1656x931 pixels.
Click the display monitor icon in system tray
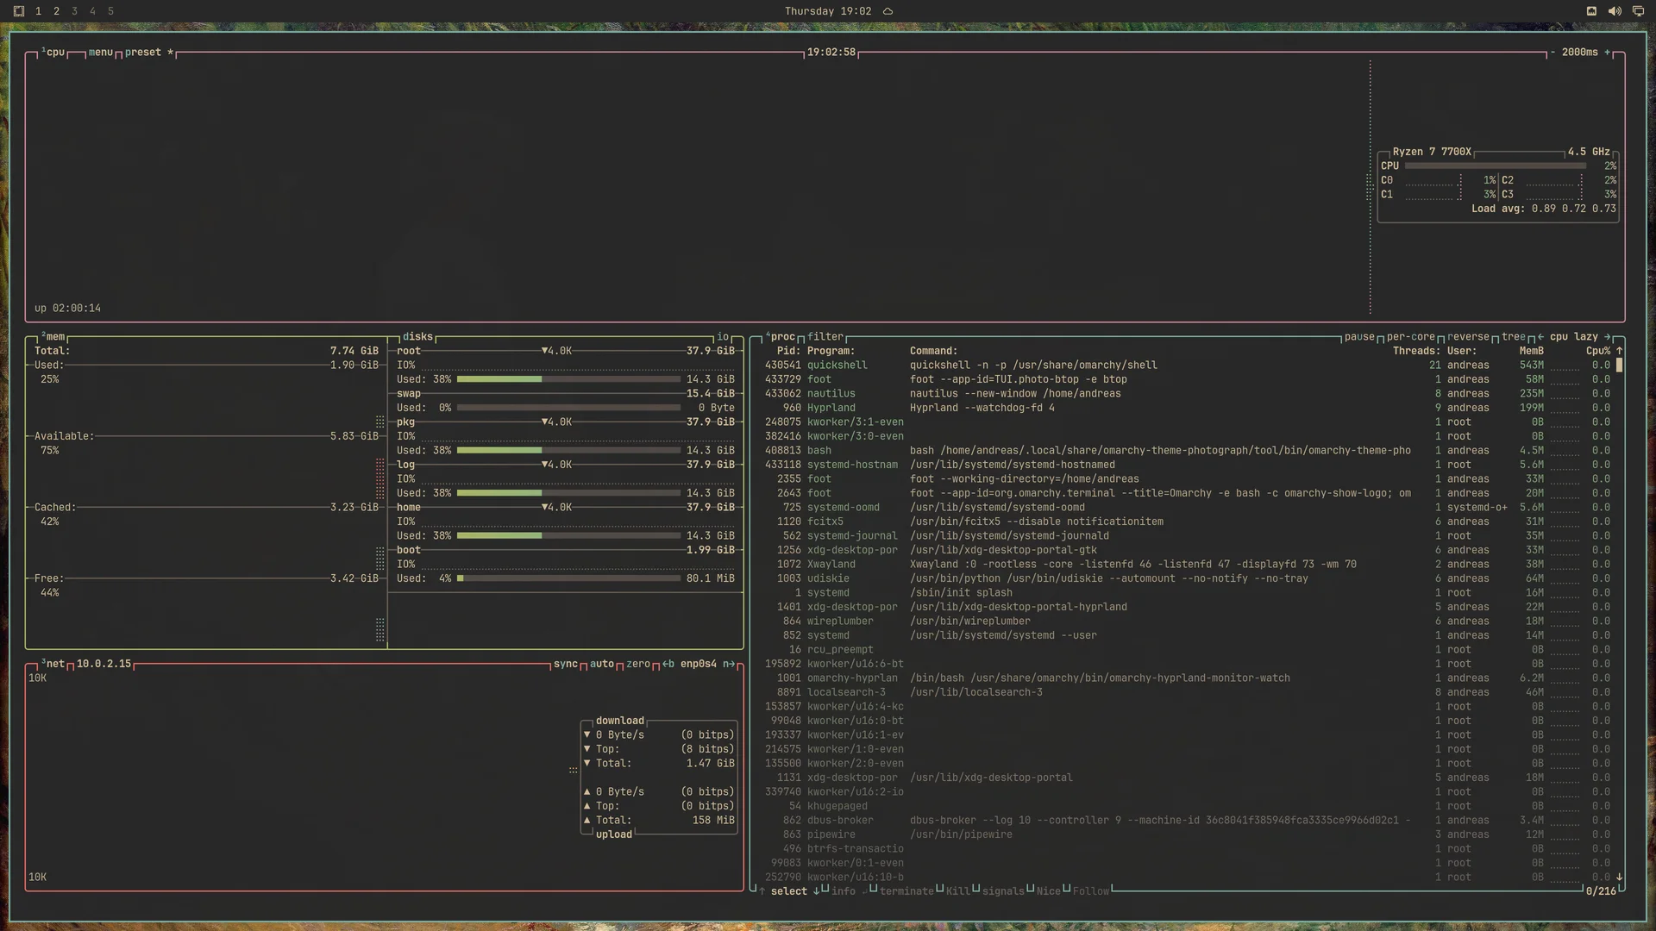[1638, 11]
